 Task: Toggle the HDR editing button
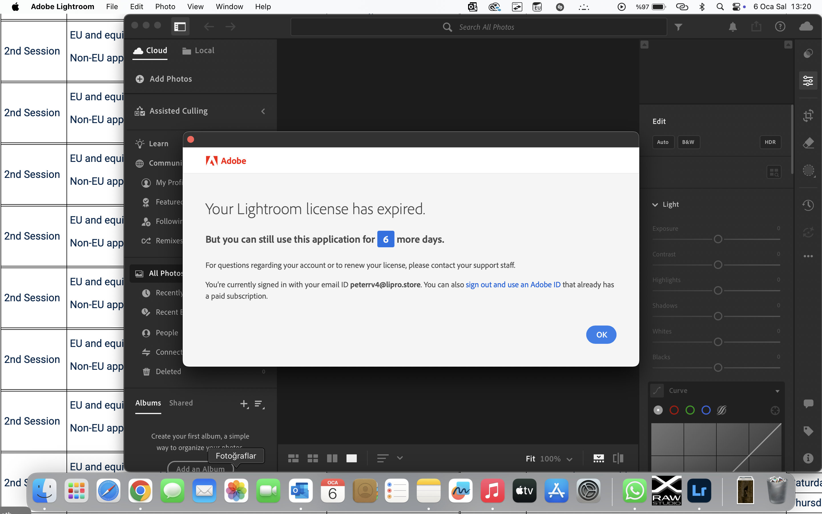[770, 142]
